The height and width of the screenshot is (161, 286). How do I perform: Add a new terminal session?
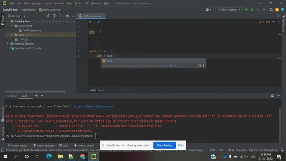point(36,96)
